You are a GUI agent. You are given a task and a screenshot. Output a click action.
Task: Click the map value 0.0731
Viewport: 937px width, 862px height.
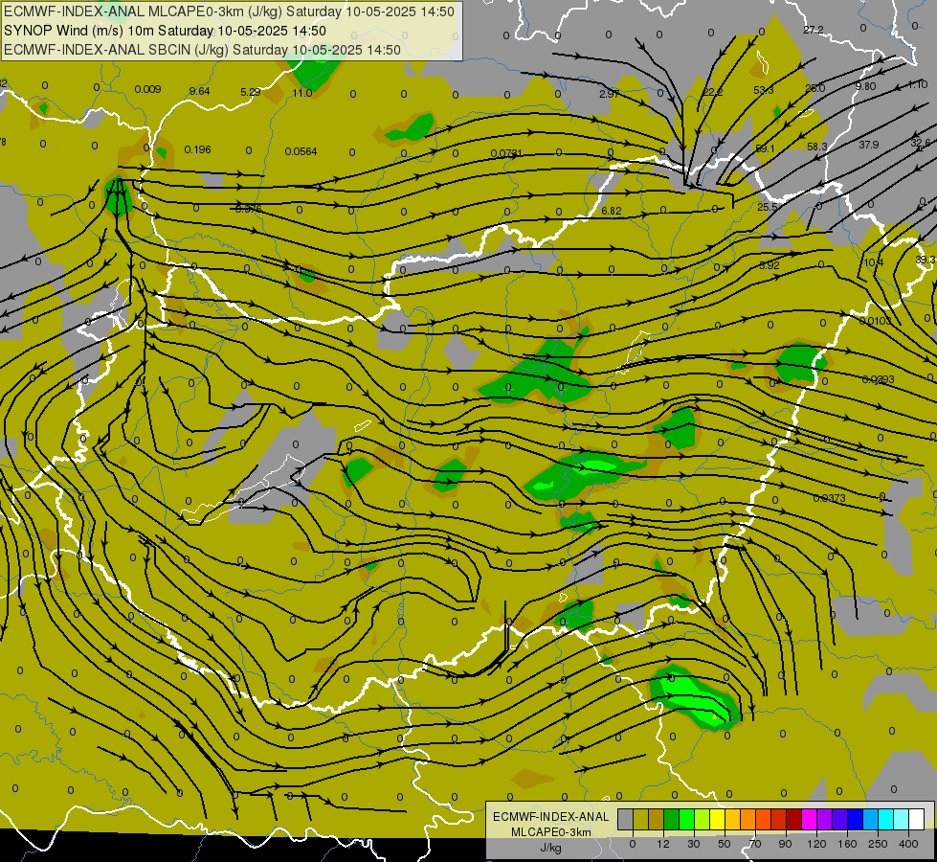(x=506, y=154)
